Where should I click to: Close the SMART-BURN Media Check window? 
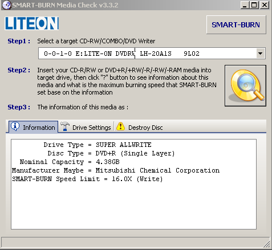tap(265, 5)
